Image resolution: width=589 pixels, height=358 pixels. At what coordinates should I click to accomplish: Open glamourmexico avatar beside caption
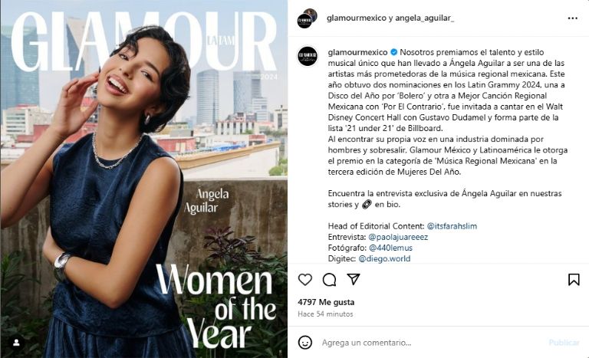tap(308, 57)
